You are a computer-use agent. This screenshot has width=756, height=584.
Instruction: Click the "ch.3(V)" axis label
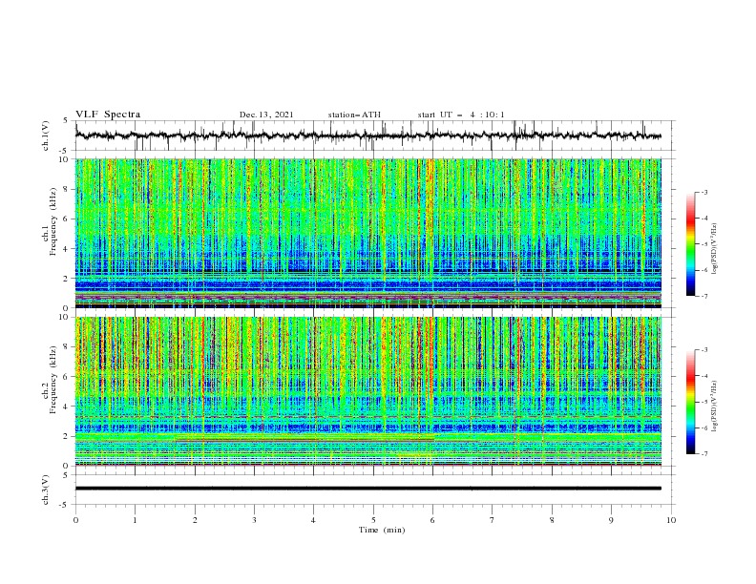coord(46,490)
